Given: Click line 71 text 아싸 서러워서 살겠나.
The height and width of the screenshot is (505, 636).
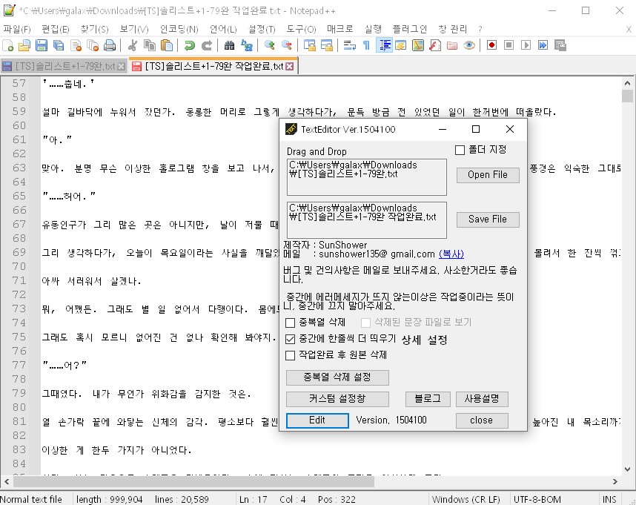Looking at the screenshot, I should pyautogui.click(x=91, y=281).
